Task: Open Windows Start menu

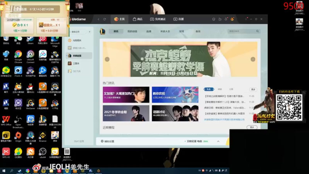Action: point(4,171)
